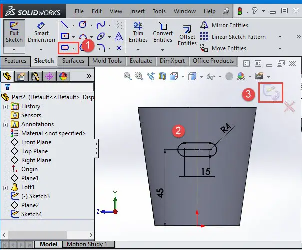Click Hide/Show Items glasses icon
Viewport: 302px width, 250px height.
point(211,77)
